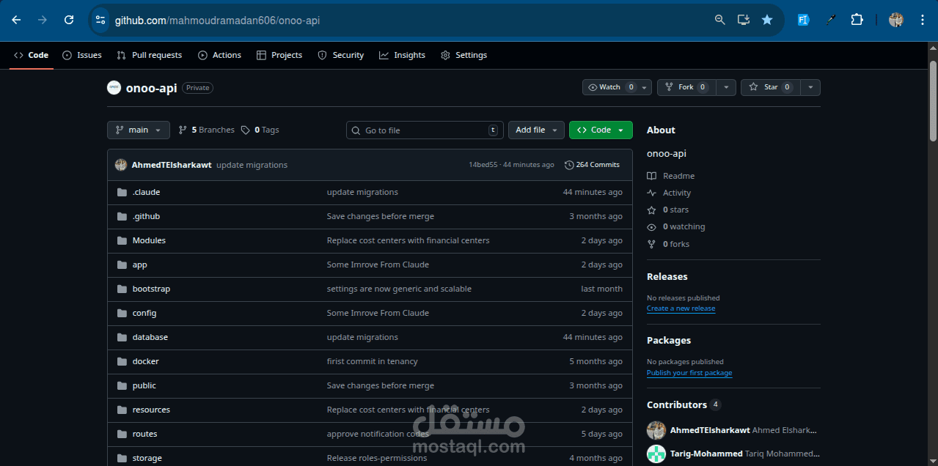
Task: Click the browser forward arrow
Action: point(43,20)
